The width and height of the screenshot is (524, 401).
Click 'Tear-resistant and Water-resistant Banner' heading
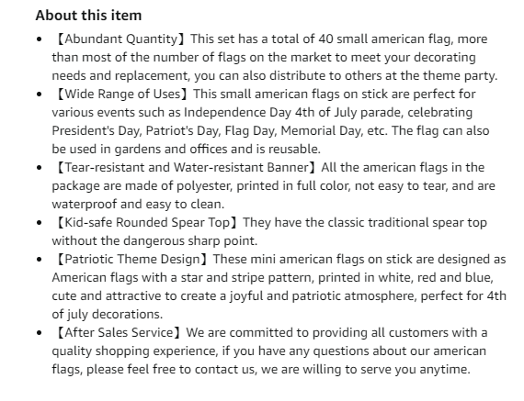point(186,168)
